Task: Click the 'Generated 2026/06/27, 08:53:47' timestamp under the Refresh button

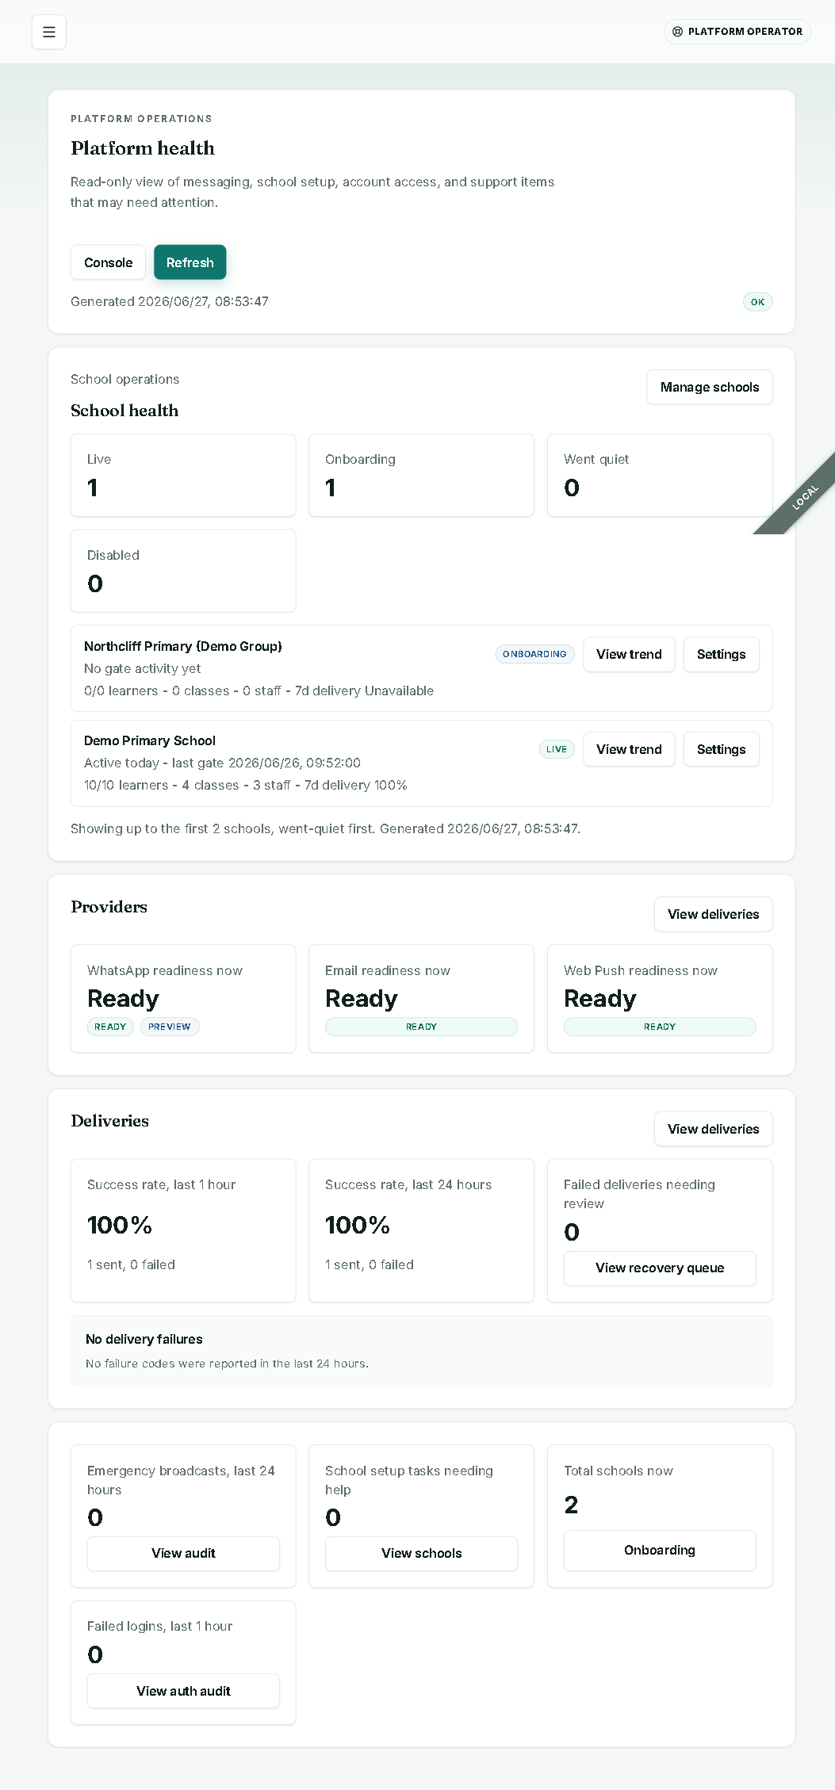Action: click(x=170, y=301)
